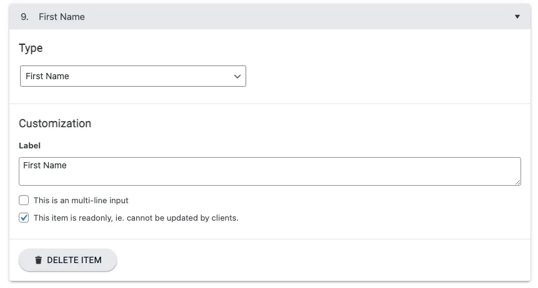This screenshot has width=538, height=288.
Task: Collapse panel using the header triangle arrow
Action: (x=517, y=17)
